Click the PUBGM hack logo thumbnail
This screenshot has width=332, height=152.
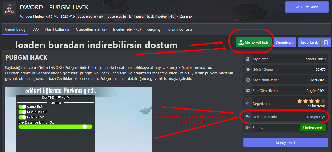(x=9, y=9)
